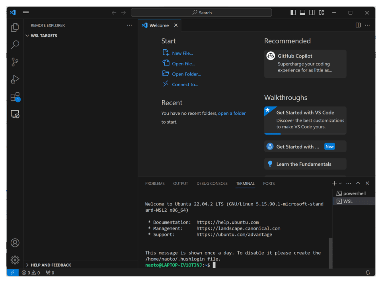Open Extensions view with update badge
Viewport: 382px width, 286px height.
pos(15,97)
